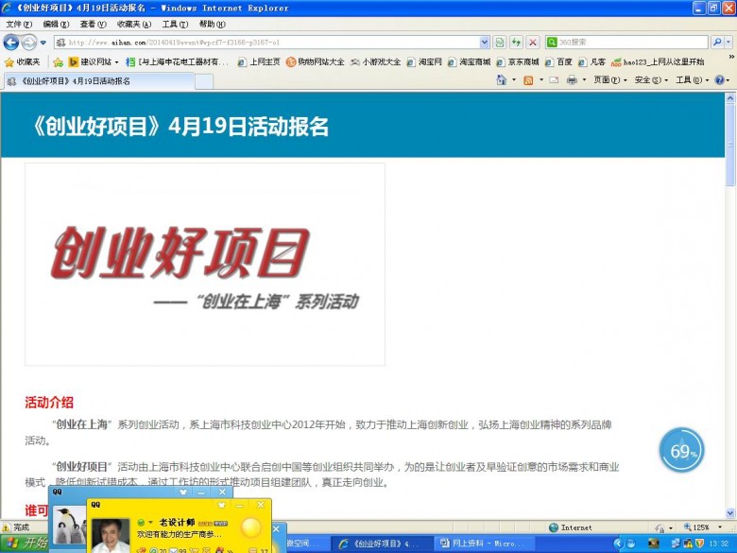
Task: Click the 13:32 system clock
Action: [x=720, y=544]
